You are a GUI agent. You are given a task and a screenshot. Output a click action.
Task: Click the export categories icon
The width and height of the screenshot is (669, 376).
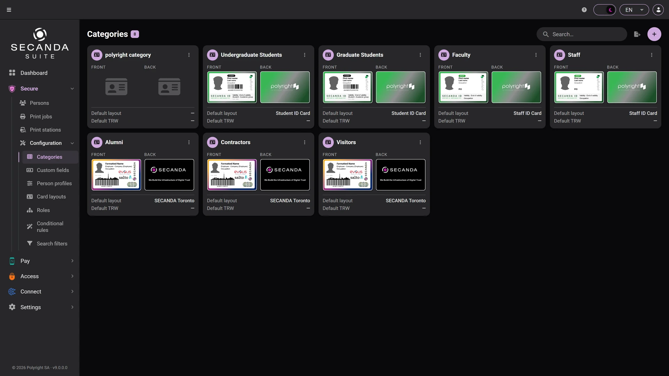(637, 34)
